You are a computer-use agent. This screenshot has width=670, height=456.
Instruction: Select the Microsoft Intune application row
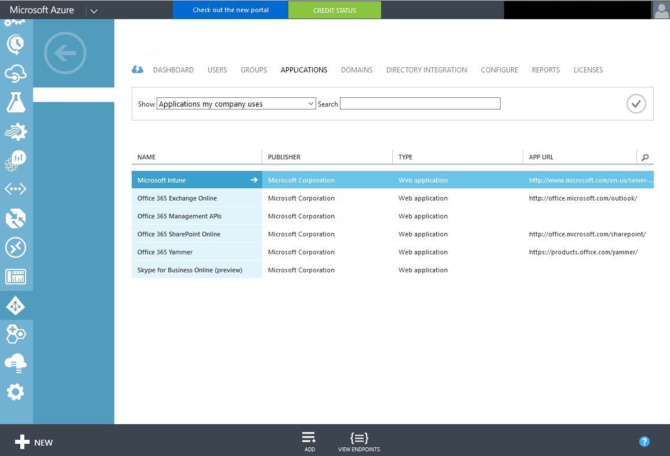click(x=393, y=180)
